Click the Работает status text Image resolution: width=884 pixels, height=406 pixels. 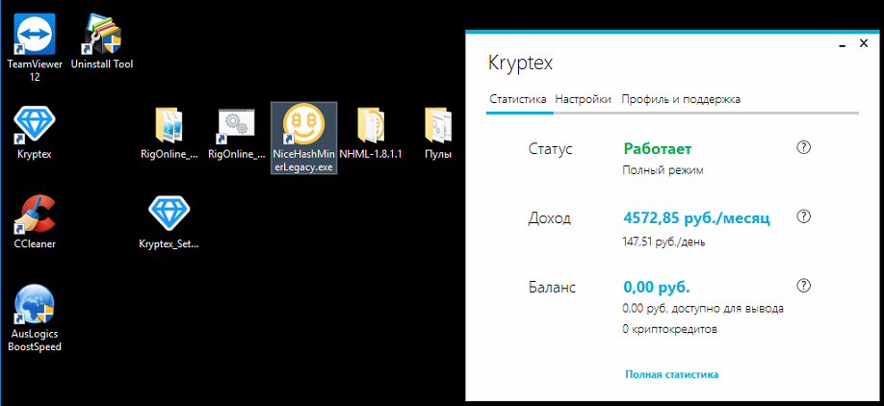[x=658, y=149]
